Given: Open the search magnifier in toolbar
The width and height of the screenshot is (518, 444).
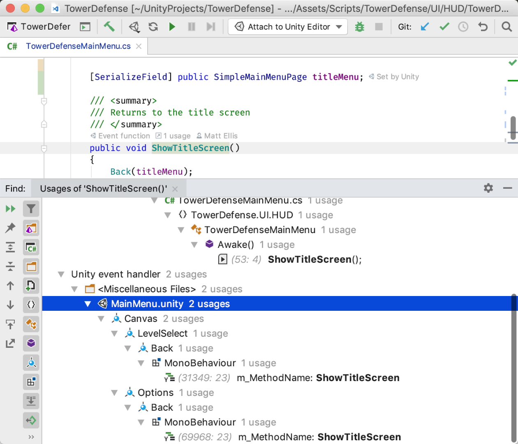Looking at the screenshot, I should click(506, 27).
